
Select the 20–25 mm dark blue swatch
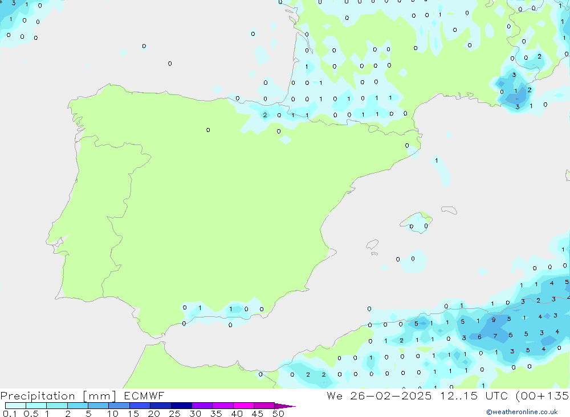tap(161, 406)
